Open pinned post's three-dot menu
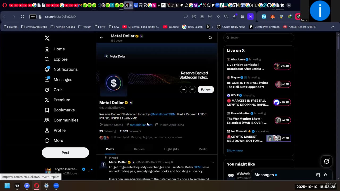This screenshot has width=340, height=191. [212, 162]
